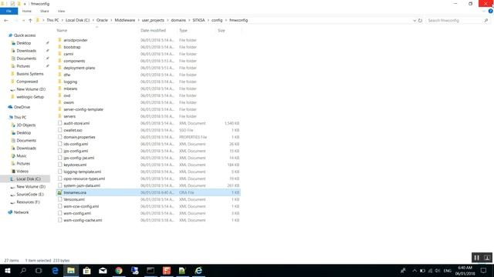Select Resources (F:) drive
494x277 pixels.
[28, 202]
